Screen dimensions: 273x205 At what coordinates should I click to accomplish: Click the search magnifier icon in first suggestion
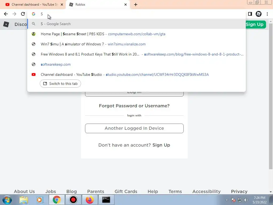pos(34,24)
